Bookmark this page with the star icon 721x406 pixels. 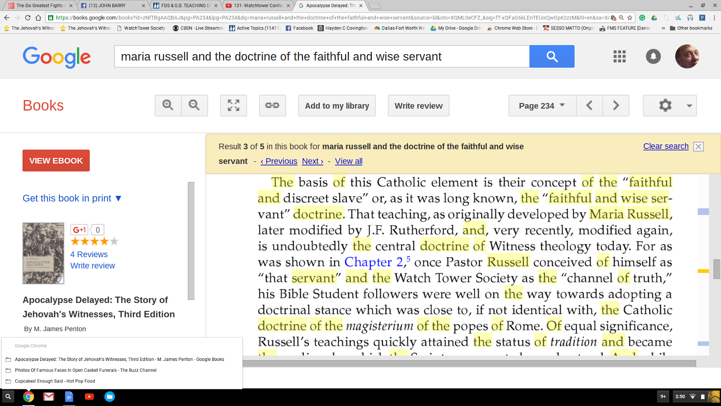pos(630,18)
